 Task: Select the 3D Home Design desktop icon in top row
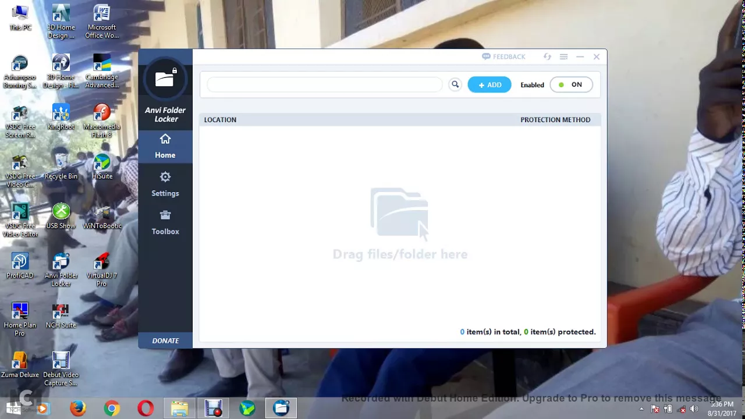click(x=61, y=22)
